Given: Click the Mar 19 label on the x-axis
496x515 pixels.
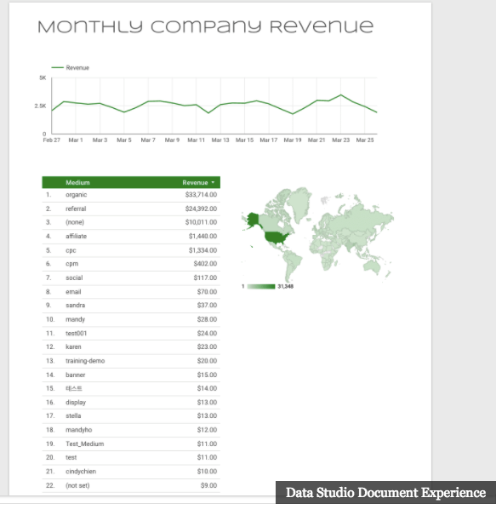Looking at the screenshot, I should (293, 140).
